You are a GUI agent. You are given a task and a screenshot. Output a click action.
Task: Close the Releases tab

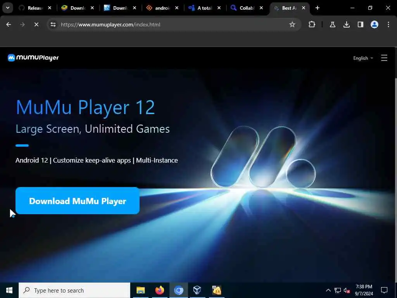[x=50, y=8]
